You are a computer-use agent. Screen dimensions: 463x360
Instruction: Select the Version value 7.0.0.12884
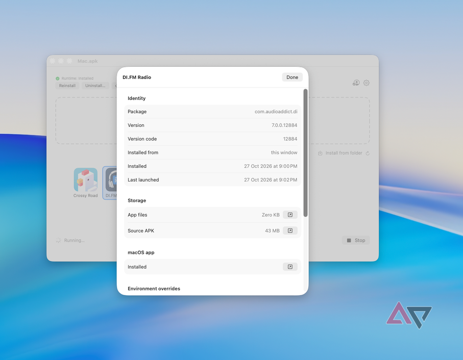pyautogui.click(x=284, y=125)
